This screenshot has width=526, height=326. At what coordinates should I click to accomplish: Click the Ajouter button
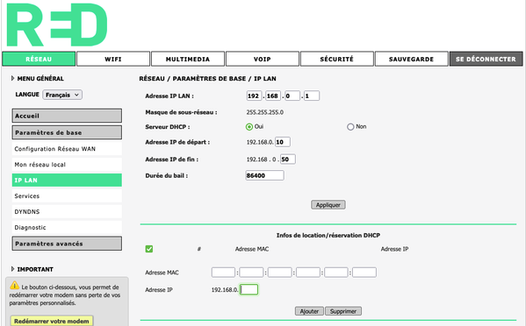tap(309, 311)
